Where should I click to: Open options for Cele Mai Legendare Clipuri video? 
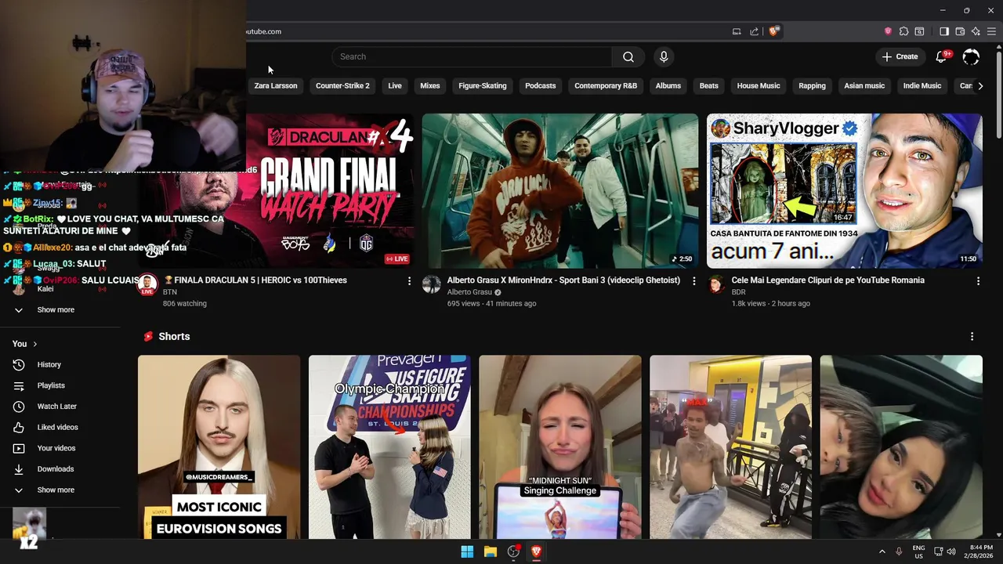point(978,280)
